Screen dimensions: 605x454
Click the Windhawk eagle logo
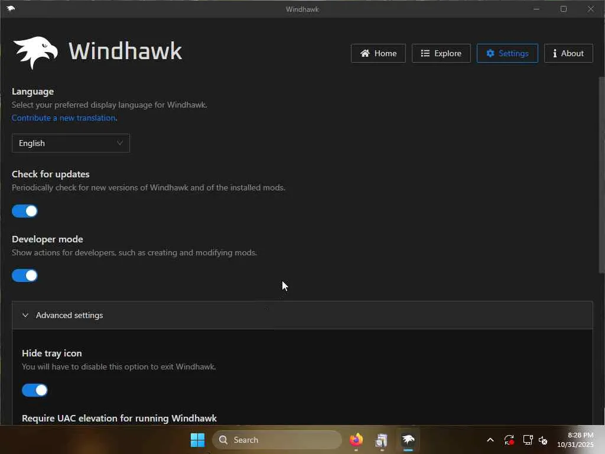tap(35, 53)
